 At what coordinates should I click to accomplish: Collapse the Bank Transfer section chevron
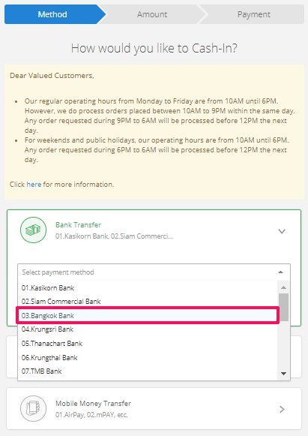click(x=282, y=231)
